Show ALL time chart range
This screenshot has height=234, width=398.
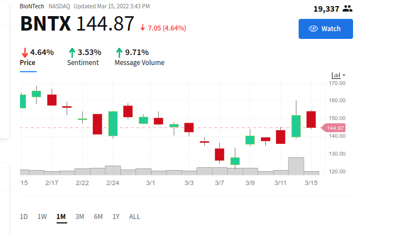134,216
